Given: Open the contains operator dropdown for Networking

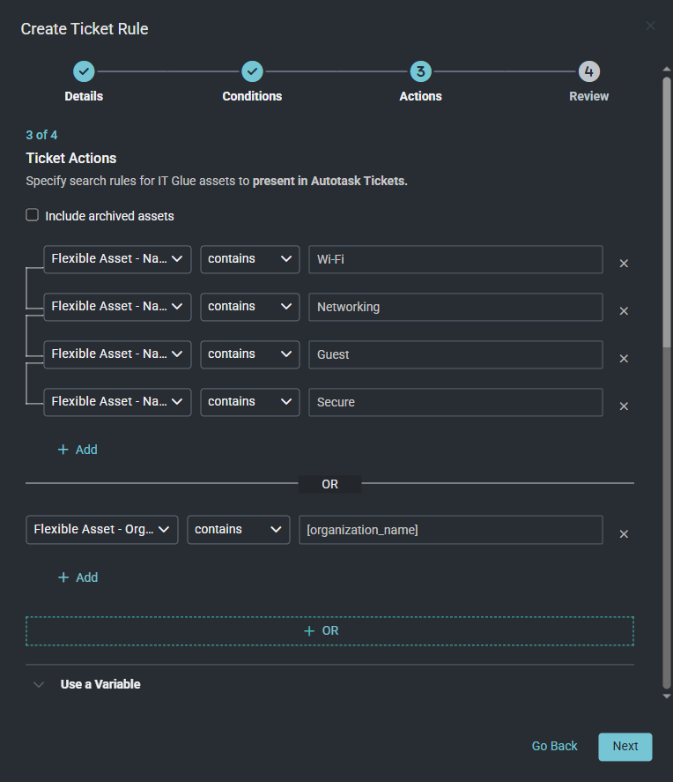Looking at the screenshot, I should tap(249, 307).
